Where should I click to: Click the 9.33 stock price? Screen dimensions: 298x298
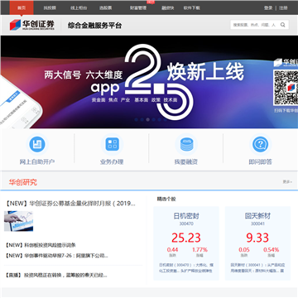257,238
